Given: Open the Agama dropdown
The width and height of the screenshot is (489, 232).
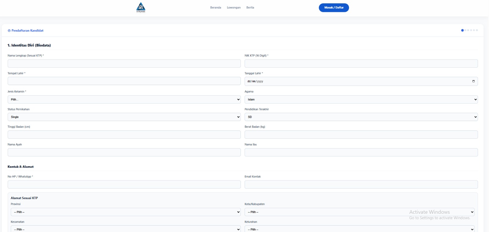Looking at the screenshot, I should point(361,99).
